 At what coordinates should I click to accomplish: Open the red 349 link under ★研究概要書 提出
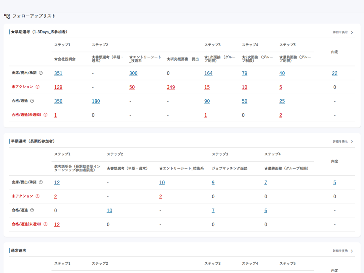click(x=171, y=87)
